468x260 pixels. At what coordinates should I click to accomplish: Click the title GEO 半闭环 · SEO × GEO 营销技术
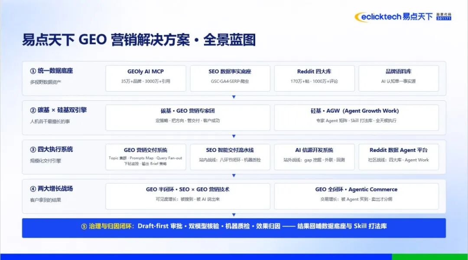point(188,190)
